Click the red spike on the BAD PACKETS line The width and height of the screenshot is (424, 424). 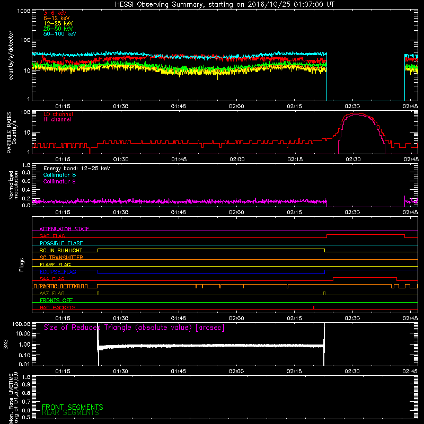(x=314, y=307)
